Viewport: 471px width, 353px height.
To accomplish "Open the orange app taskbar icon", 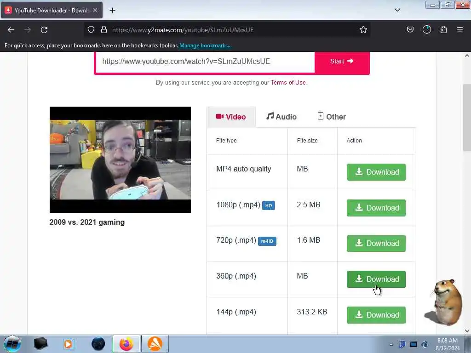I will coord(155,344).
